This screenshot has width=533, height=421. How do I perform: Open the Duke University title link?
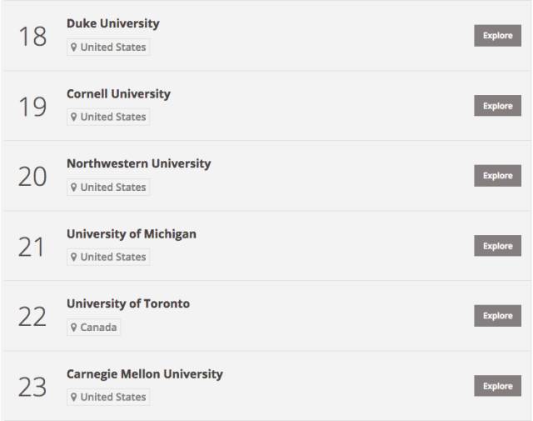coord(113,23)
